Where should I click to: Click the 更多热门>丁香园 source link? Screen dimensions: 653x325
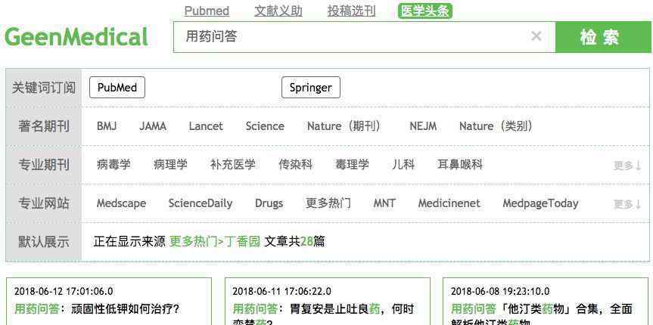pos(215,241)
